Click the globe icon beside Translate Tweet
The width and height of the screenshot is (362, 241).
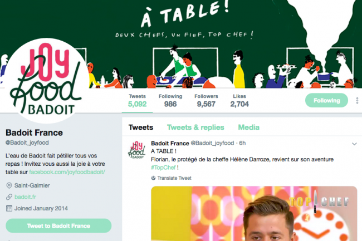[153, 178]
